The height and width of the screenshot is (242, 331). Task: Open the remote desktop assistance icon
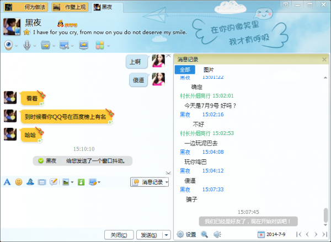tap(64, 45)
